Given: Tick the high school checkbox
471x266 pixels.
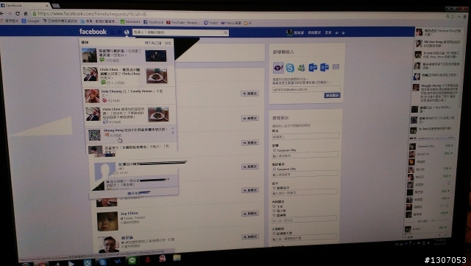Looking at the screenshot, I should [274, 187].
